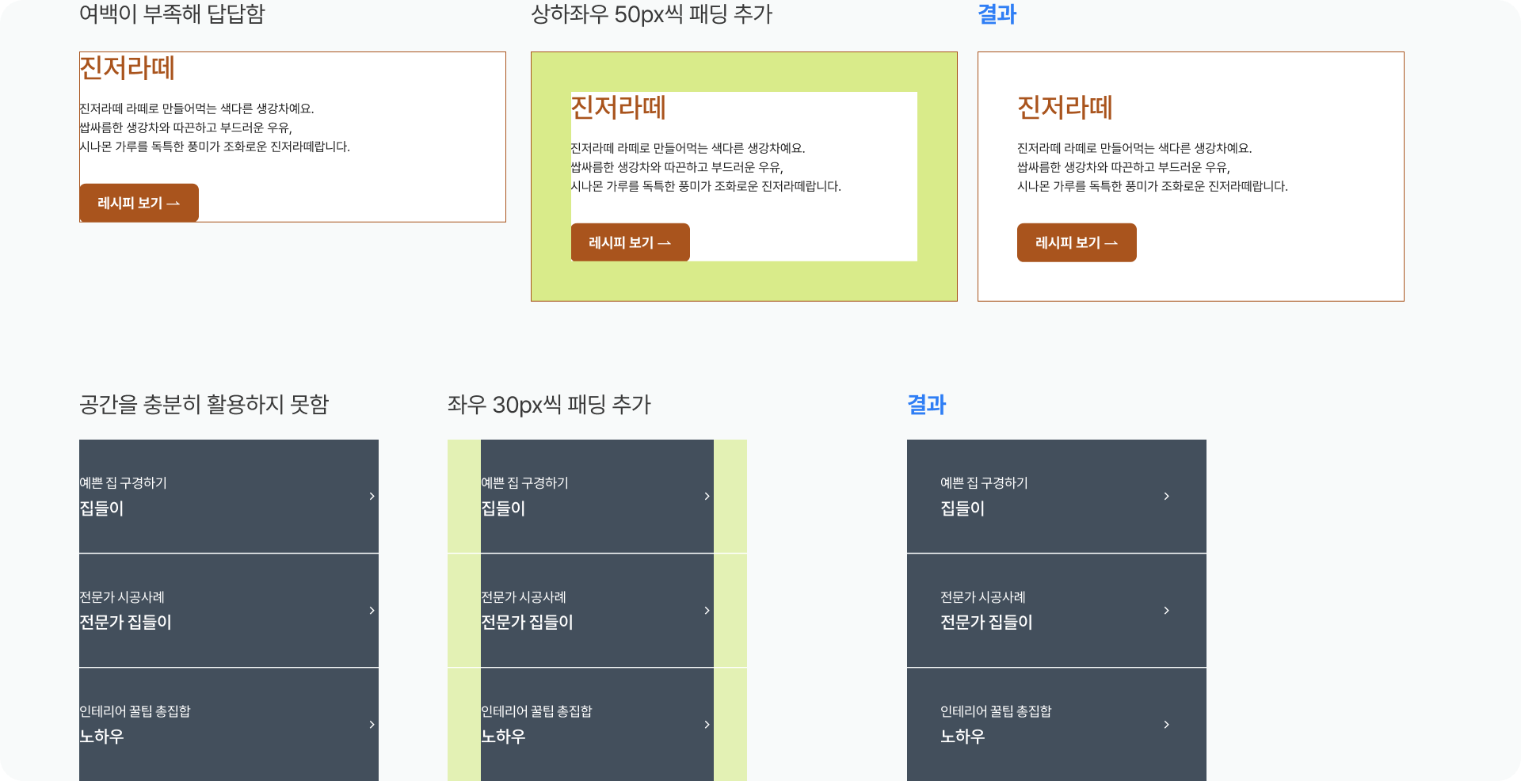Select 노하우 title in result list
The height and width of the screenshot is (781, 1521).
click(x=963, y=737)
